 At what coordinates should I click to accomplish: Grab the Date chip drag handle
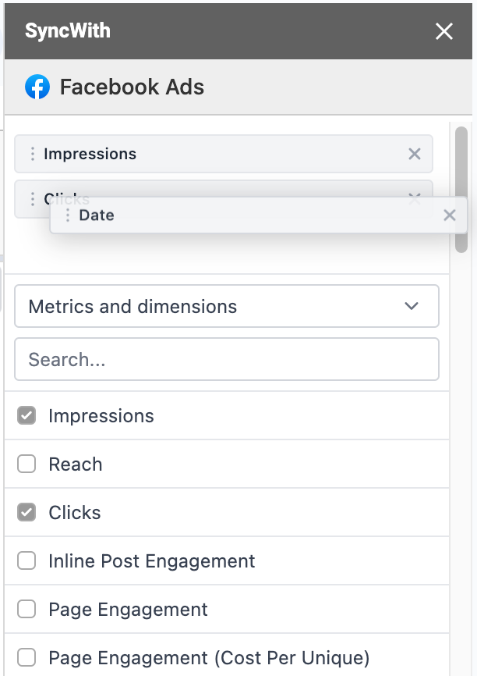(x=68, y=215)
